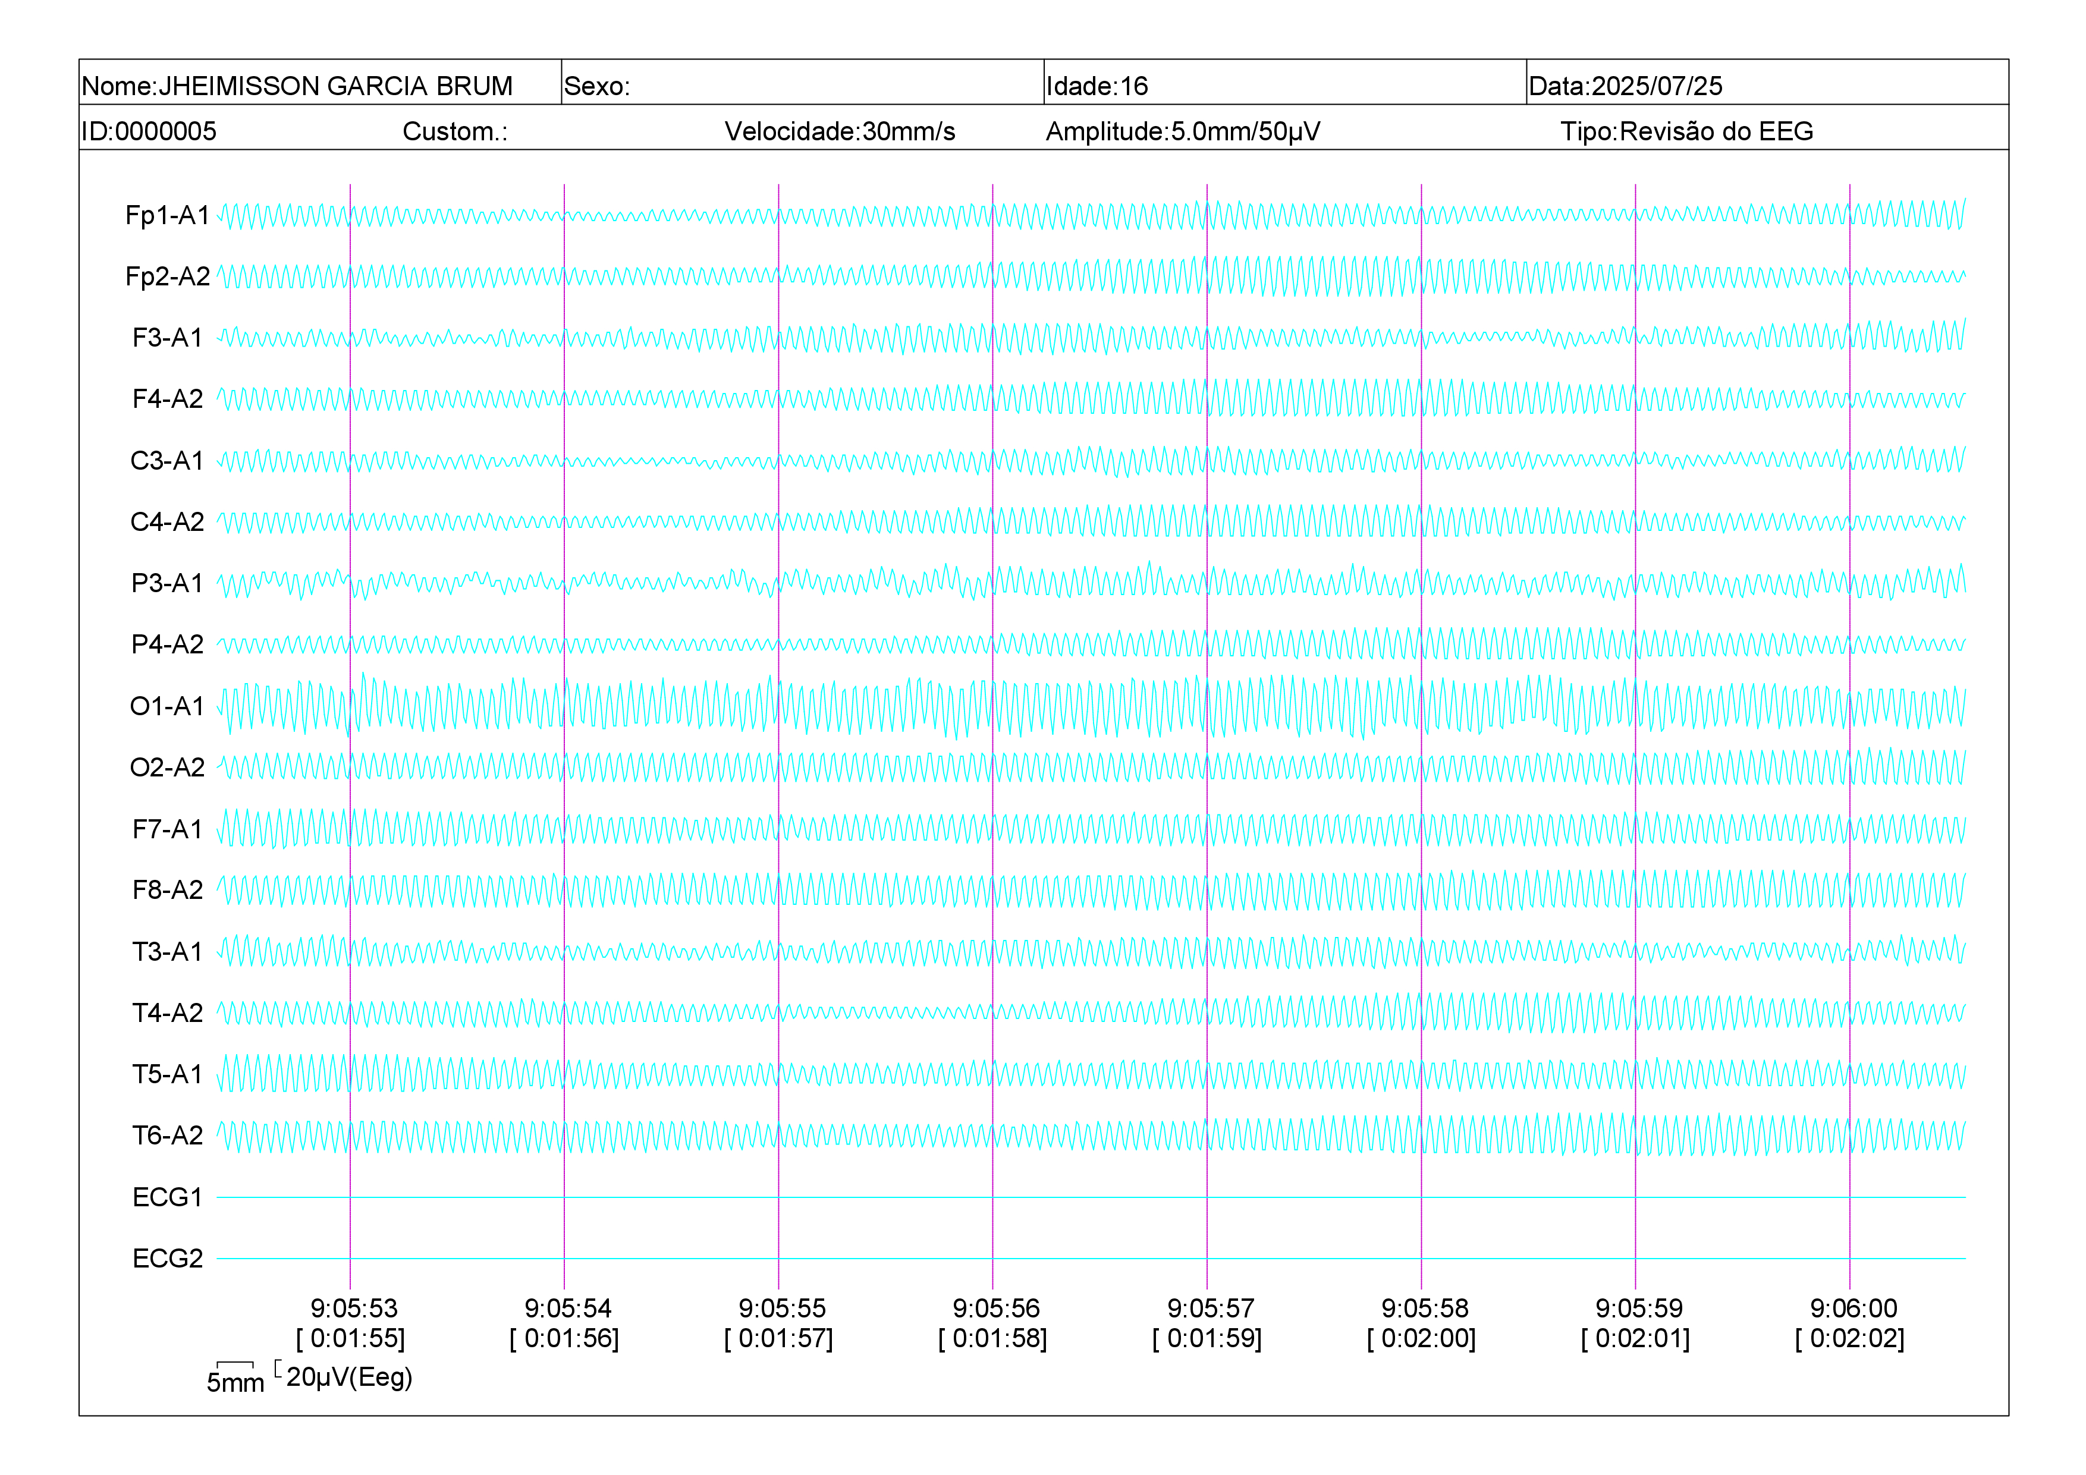Select the T5-A1 channel label
Image resolution: width=2086 pixels, height=1475 pixels.
(x=167, y=1074)
